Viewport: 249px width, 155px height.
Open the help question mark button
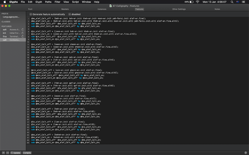[246, 153]
